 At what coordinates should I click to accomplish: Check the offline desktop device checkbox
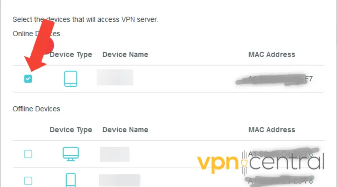[28, 154]
